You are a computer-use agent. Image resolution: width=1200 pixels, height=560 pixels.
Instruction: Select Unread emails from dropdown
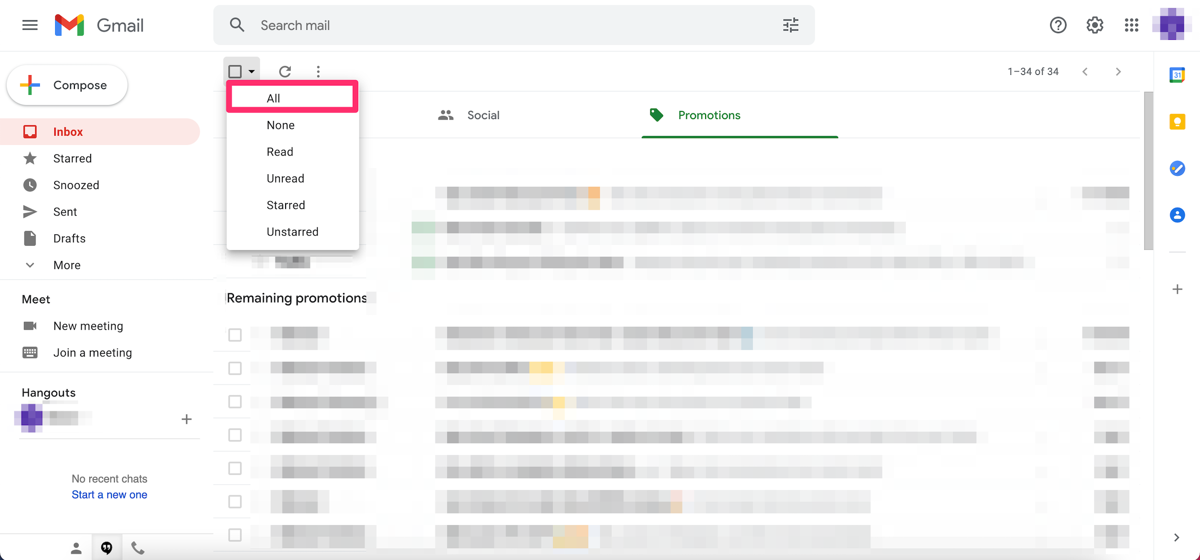tap(286, 178)
